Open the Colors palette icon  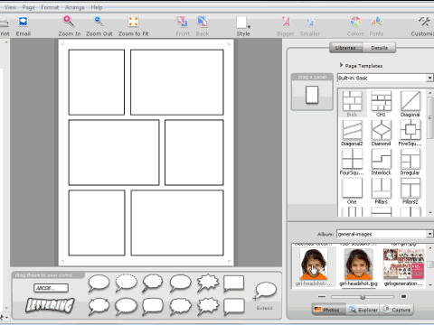coord(355,22)
